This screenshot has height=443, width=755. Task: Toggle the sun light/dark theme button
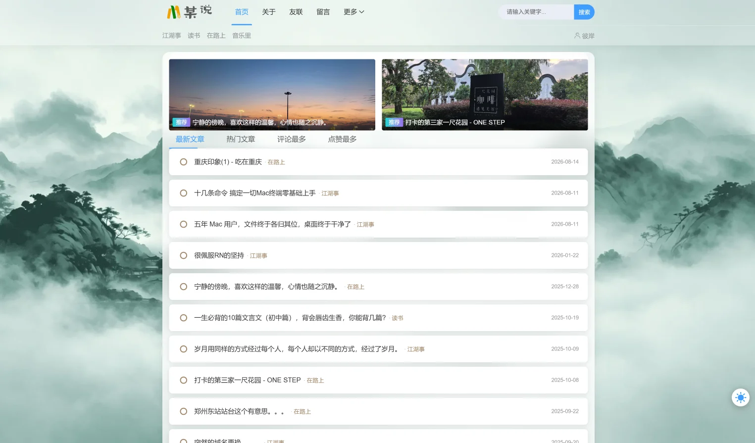pyautogui.click(x=741, y=397)
